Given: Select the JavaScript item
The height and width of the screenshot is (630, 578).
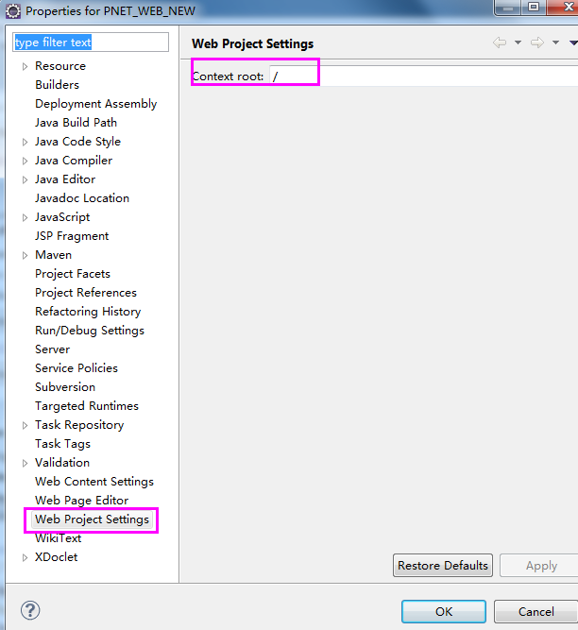Looking at the screenshot, I should [x=62, y=217].
